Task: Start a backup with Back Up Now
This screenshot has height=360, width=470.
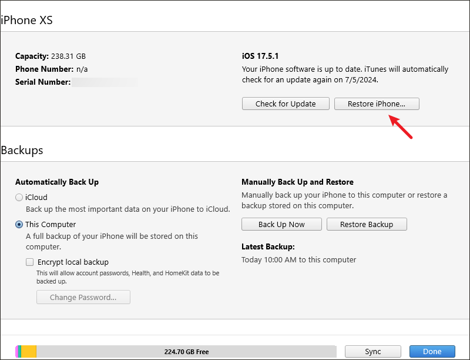Action: coord(281,224)
